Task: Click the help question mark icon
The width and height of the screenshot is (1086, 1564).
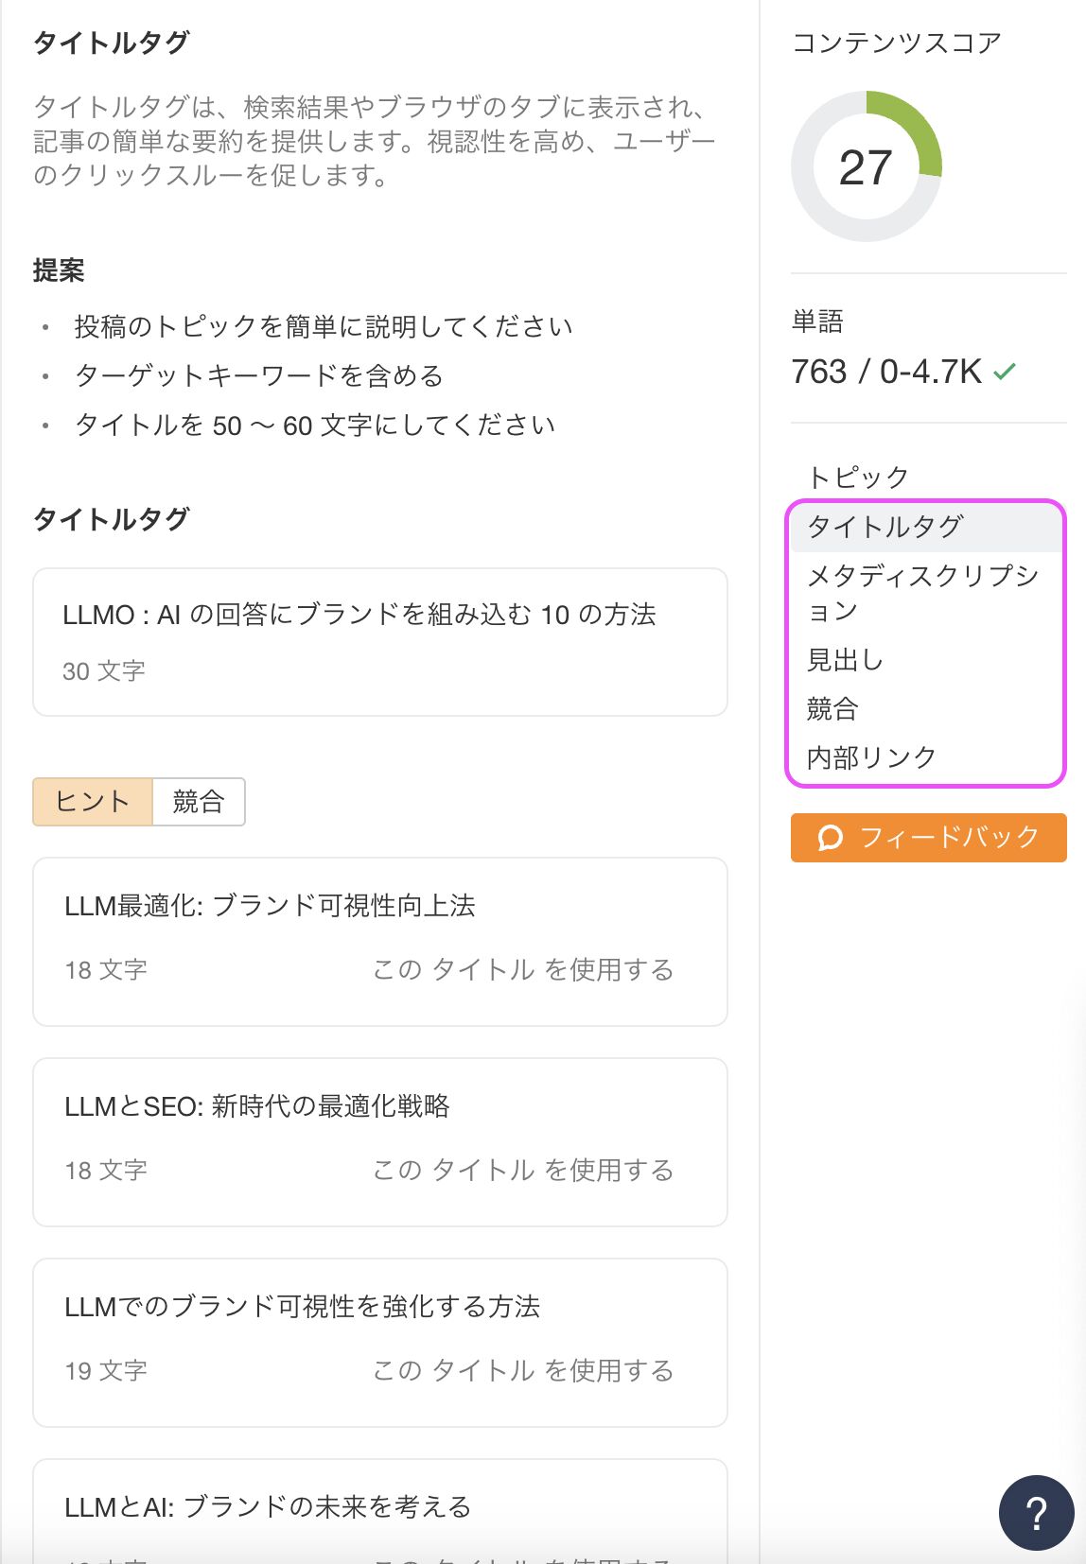Action: [x=1036, y=1513]
